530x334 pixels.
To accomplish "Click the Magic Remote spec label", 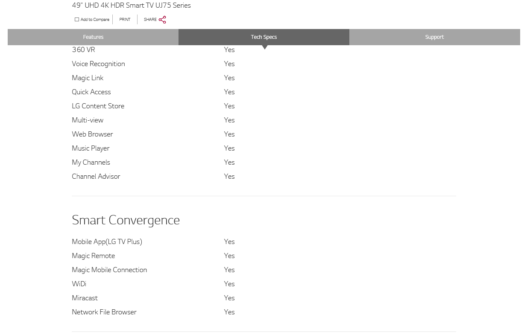I will (93, 256).
